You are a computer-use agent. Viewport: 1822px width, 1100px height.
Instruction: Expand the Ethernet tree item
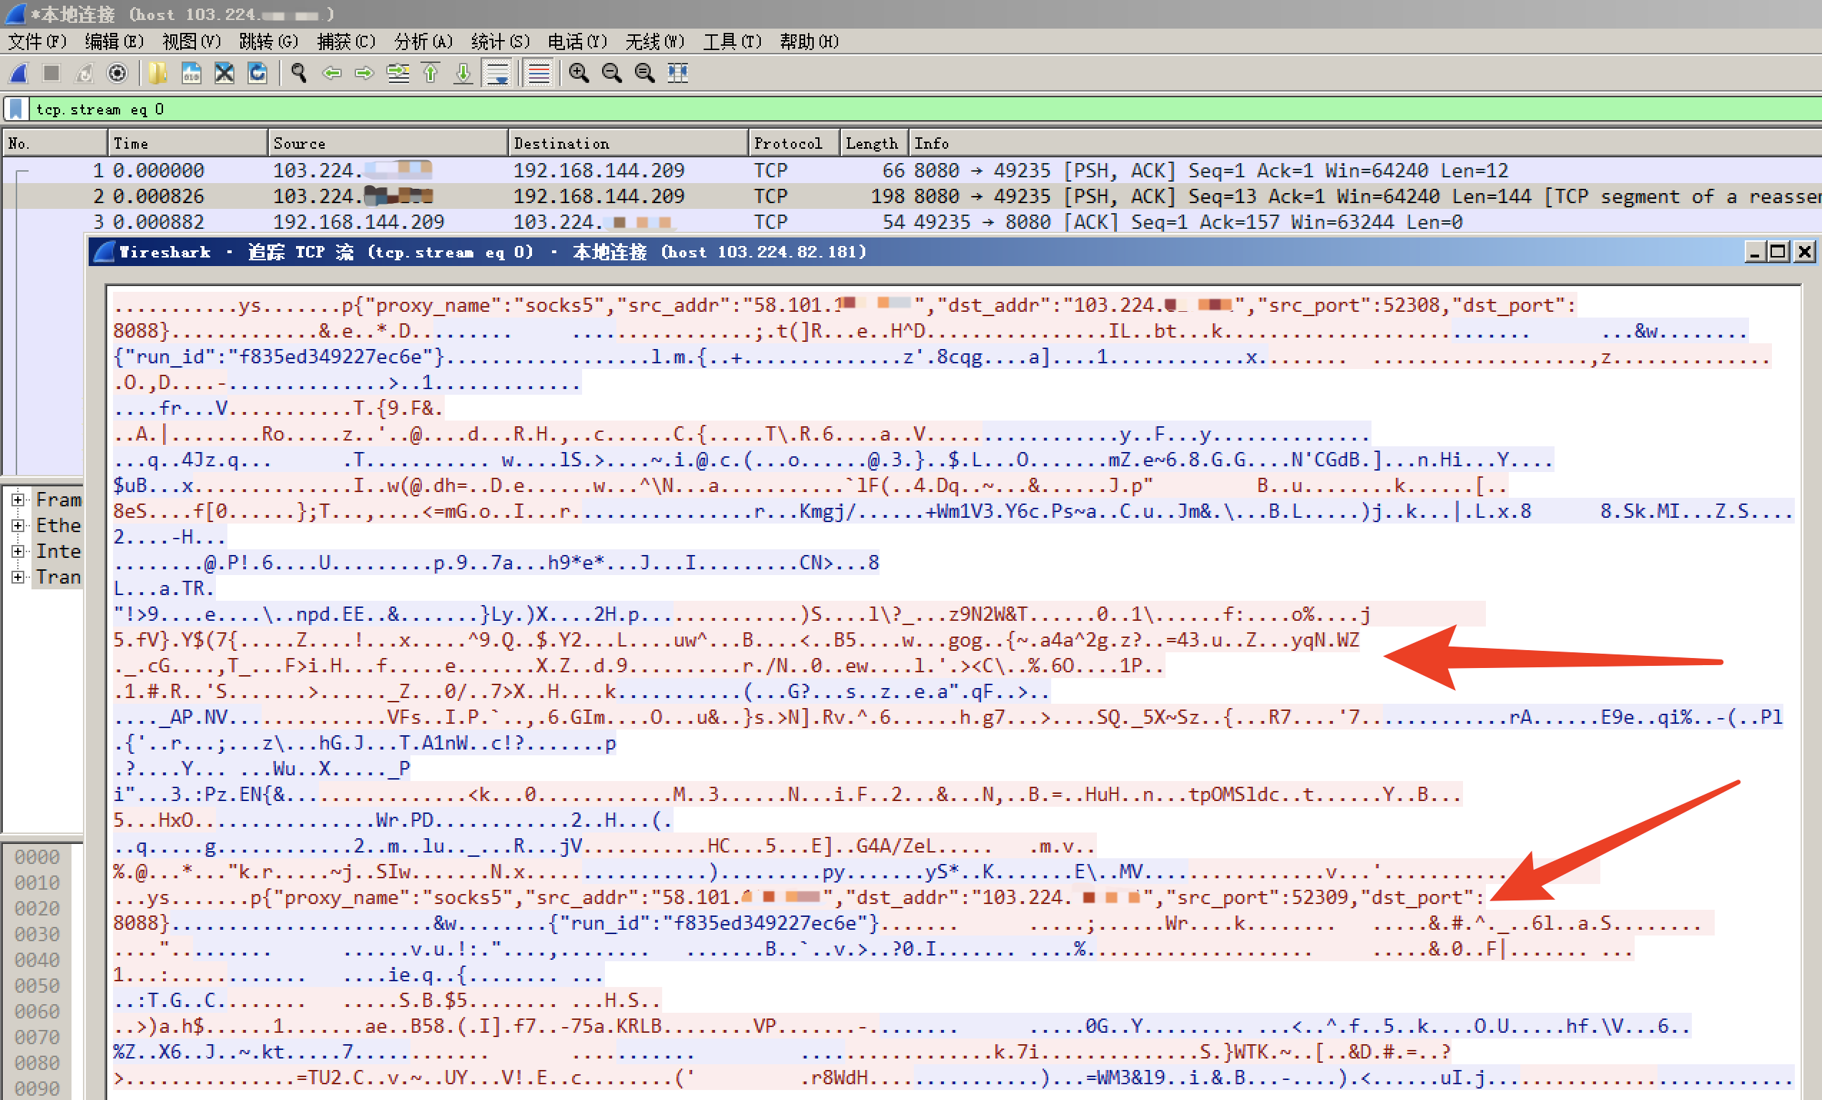coord(18,525)
